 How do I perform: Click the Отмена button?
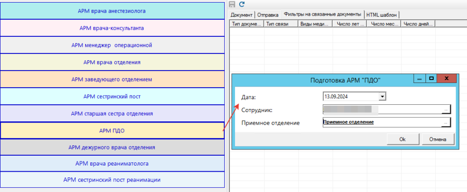click(437, 139)
